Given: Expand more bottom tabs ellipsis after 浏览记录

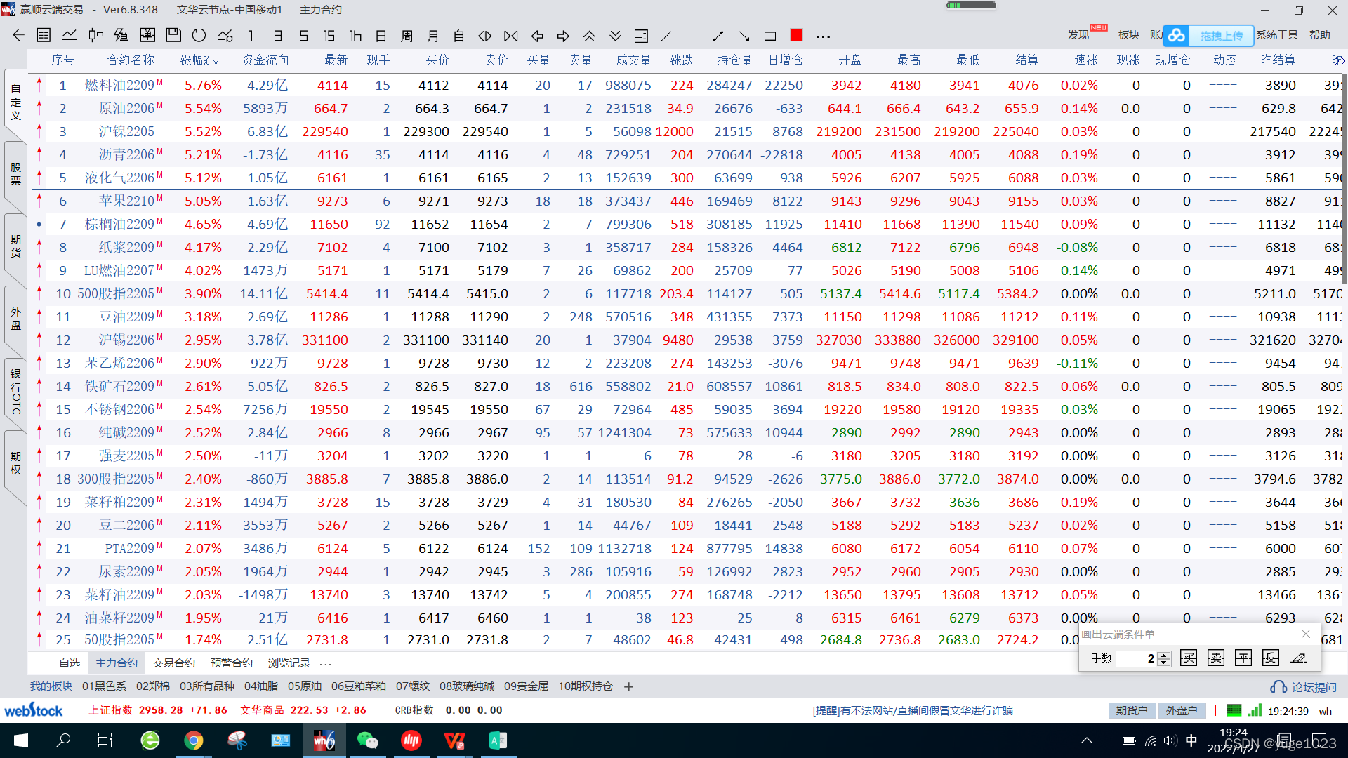Looking at the screenshot, I should (326, 664).
